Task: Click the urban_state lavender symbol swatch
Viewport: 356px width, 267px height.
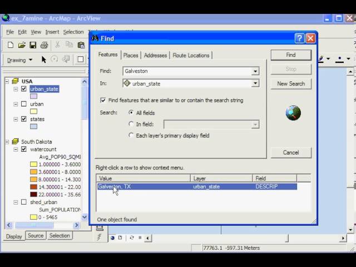Action: pyautogui.click(x=33, y=96)
